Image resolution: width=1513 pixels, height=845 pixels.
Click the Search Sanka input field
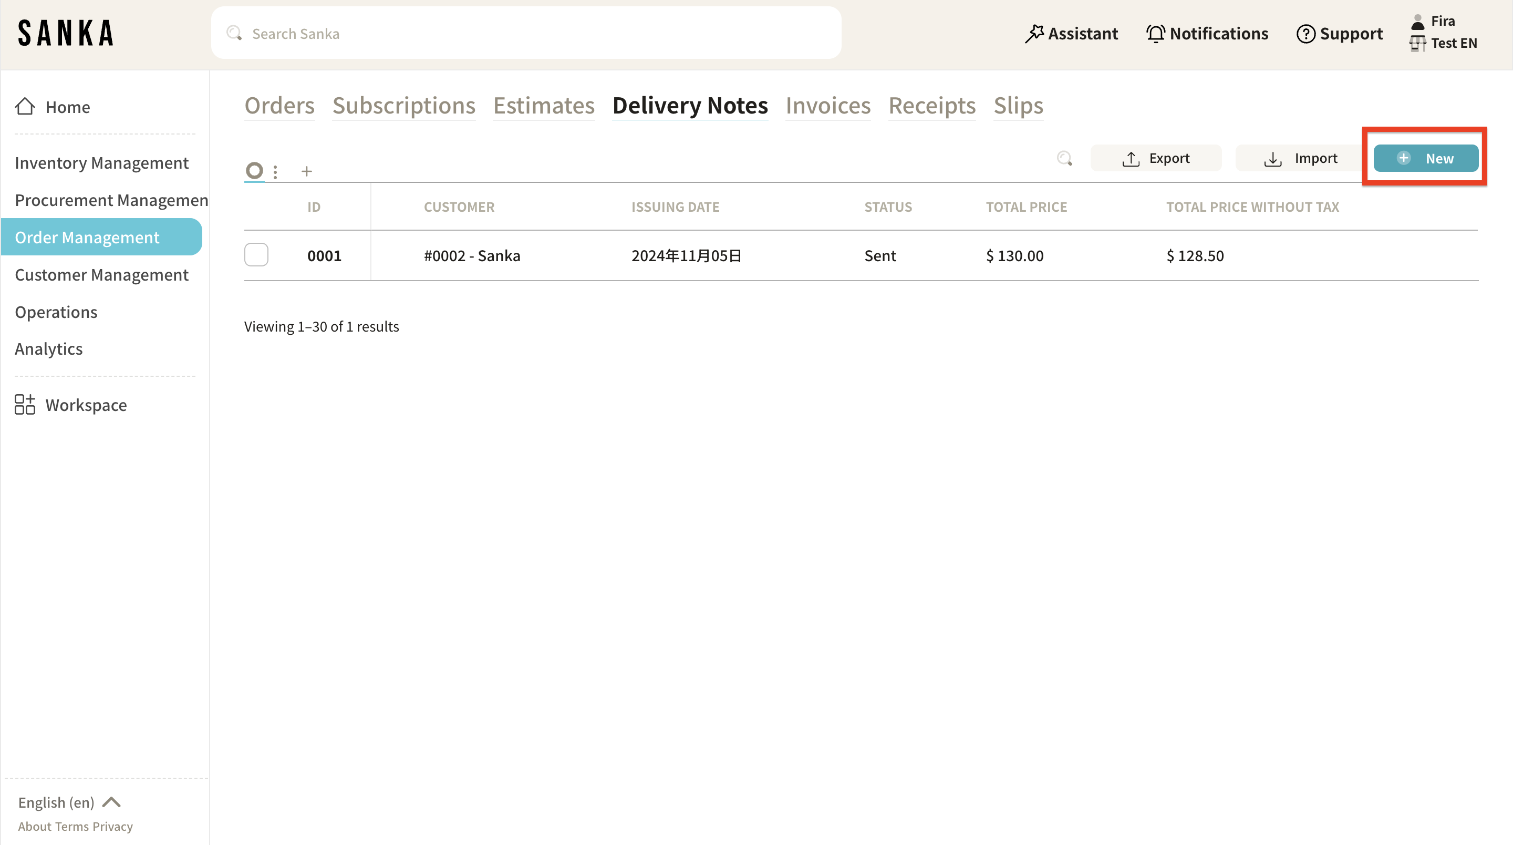pos(526,34)
